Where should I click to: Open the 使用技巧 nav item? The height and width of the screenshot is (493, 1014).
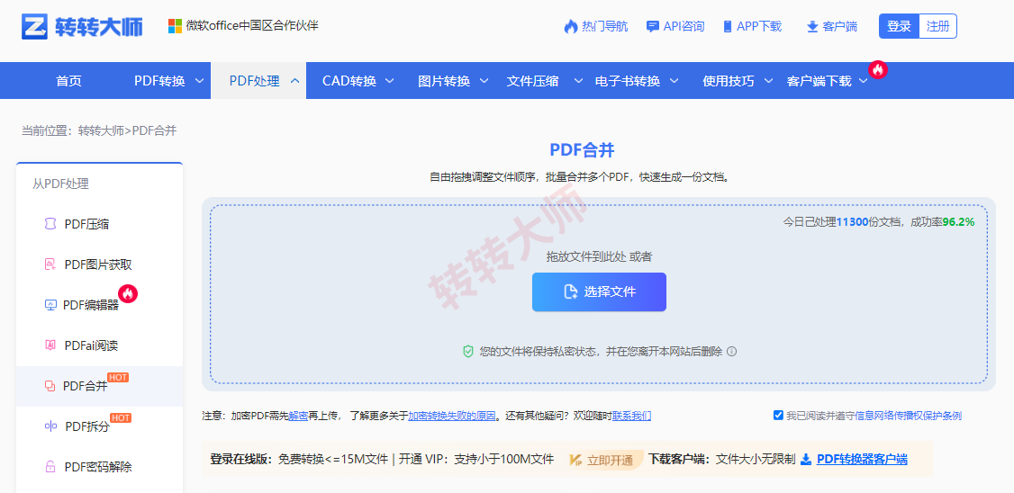pos(729,81)
